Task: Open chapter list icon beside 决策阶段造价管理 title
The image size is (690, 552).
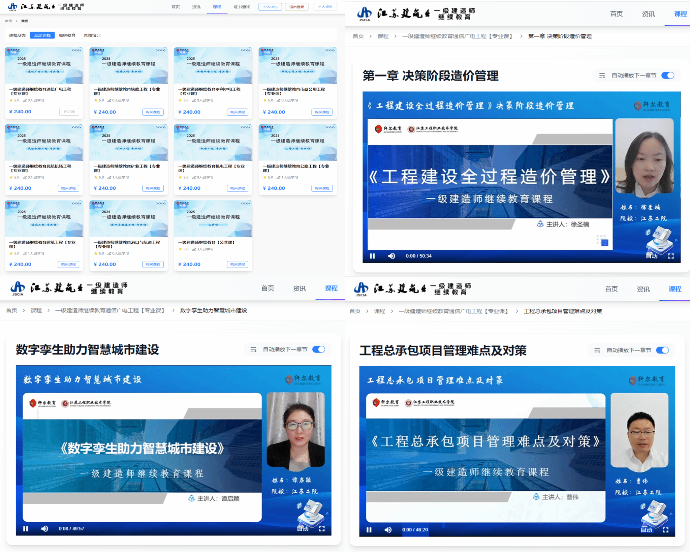Action: [602, 75]
